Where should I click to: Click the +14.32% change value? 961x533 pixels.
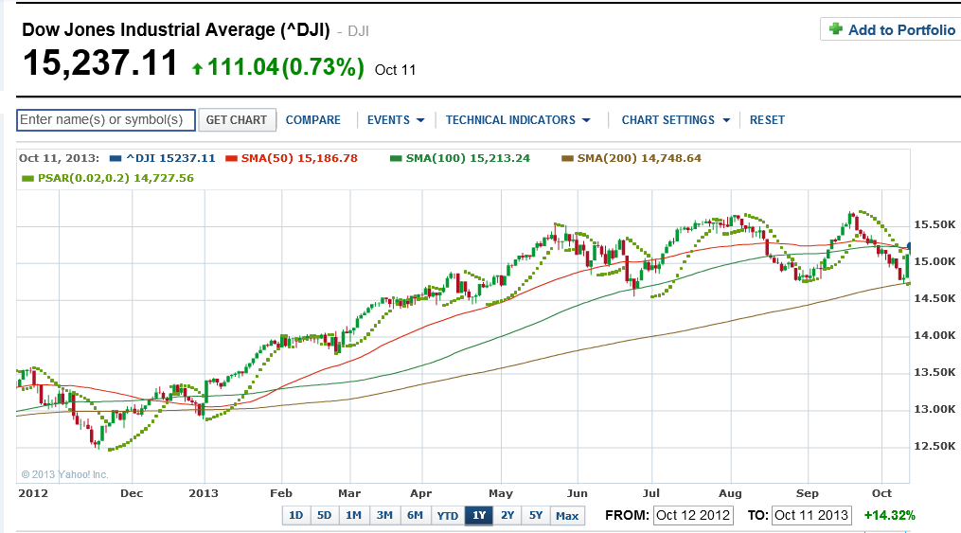pos(889,515)
